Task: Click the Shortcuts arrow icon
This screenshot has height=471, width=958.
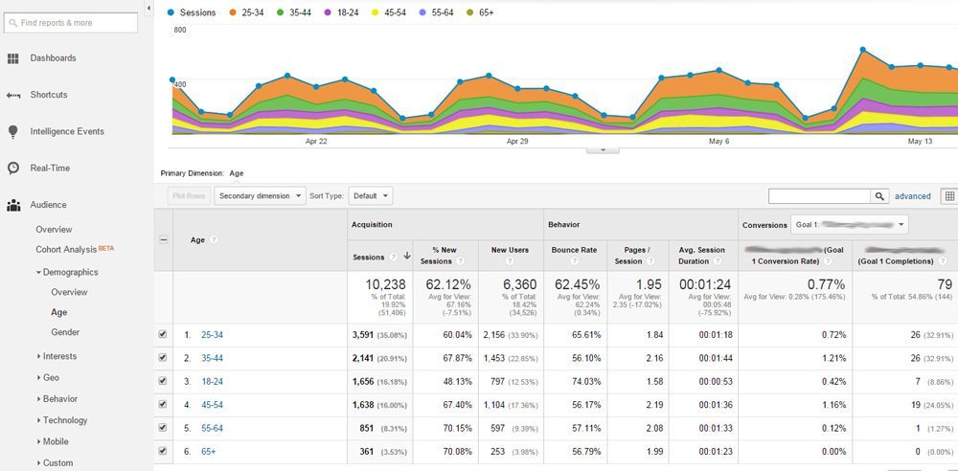Action: 12,96
